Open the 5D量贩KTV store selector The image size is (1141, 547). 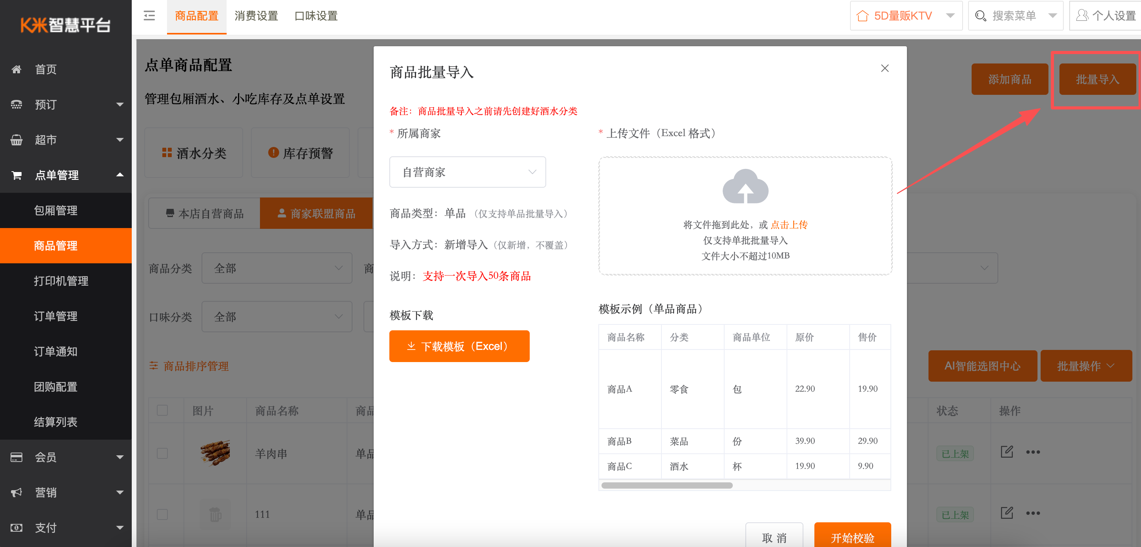pos(906,16)
